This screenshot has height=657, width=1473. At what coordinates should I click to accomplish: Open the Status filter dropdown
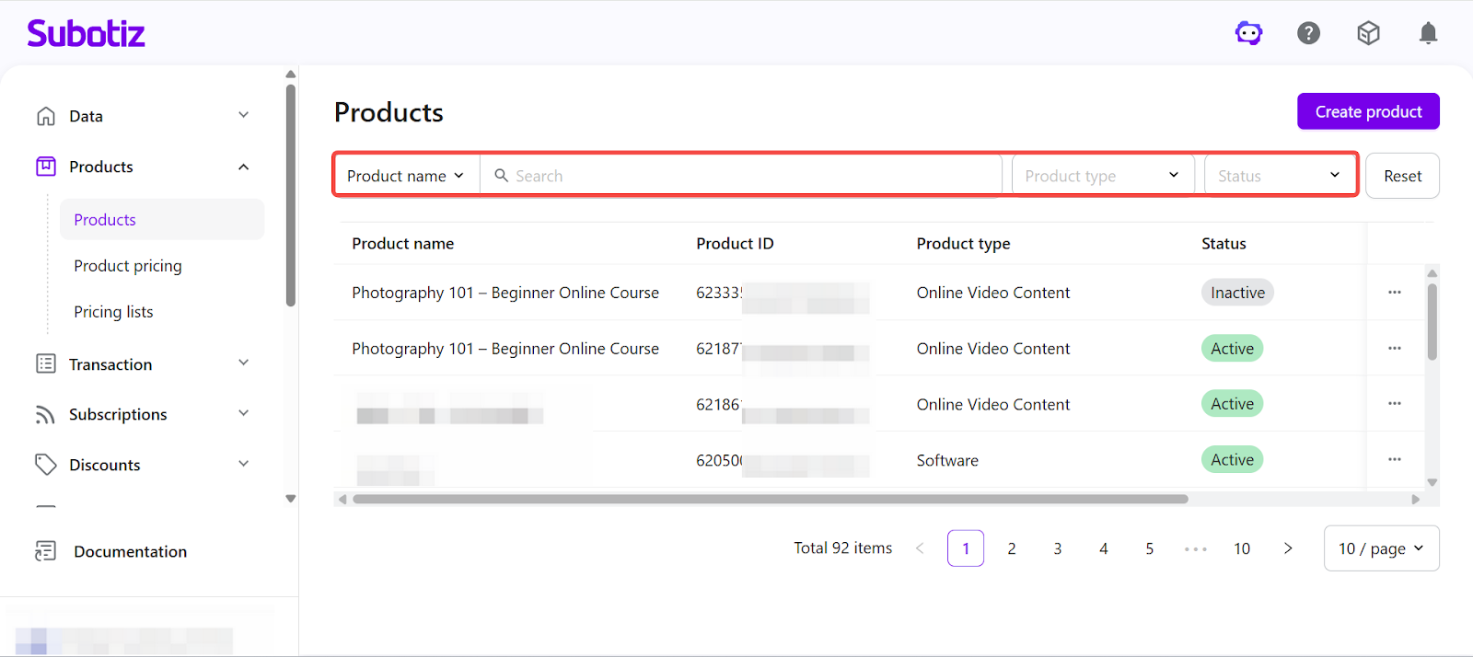[1278, 176]
